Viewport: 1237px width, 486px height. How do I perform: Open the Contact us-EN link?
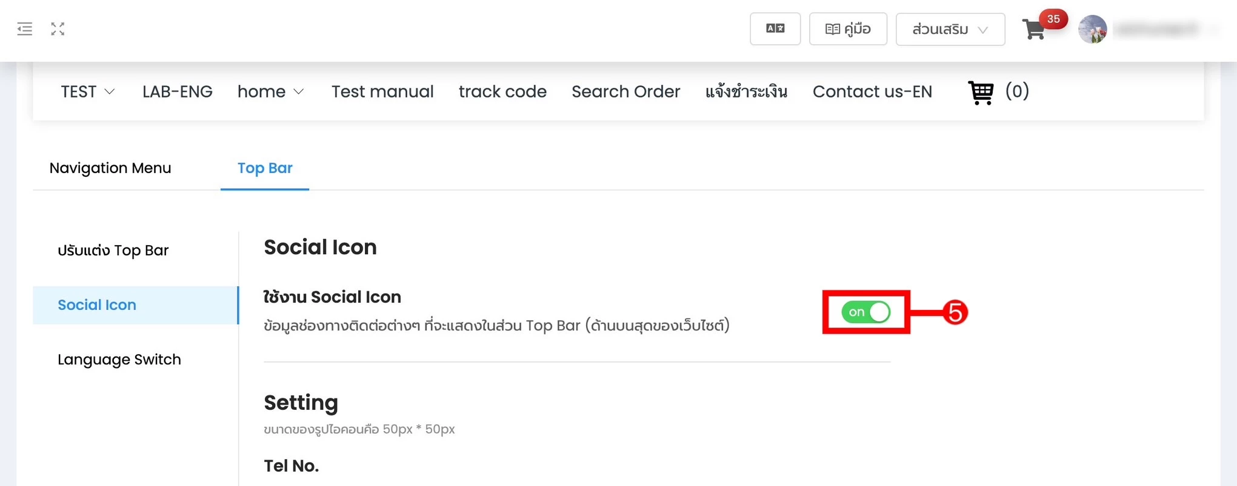tap(872, 91)
